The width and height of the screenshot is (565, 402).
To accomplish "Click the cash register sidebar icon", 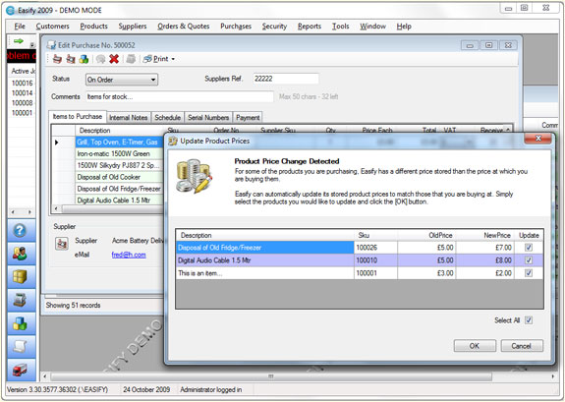I will (x=21, y=300).
